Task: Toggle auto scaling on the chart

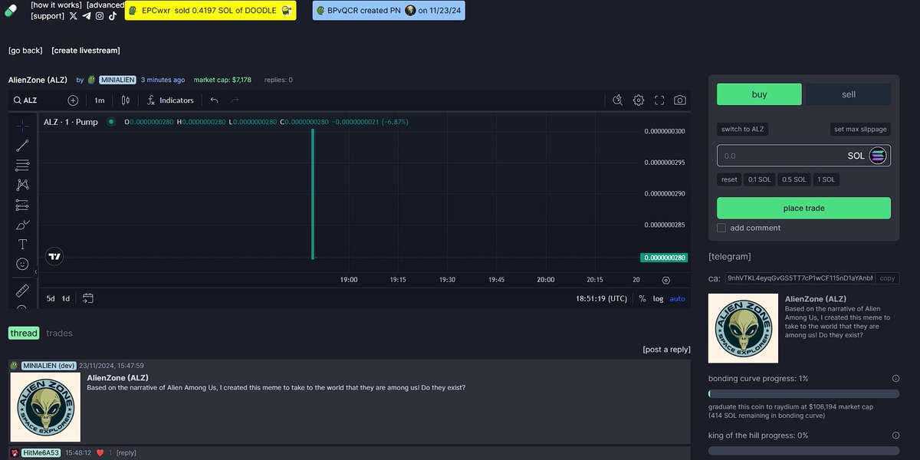Action: pos(677,298)
